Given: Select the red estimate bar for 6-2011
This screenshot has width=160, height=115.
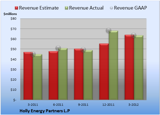Looking at the screenshot, I should pyautogui.click(x=53, y=75).
